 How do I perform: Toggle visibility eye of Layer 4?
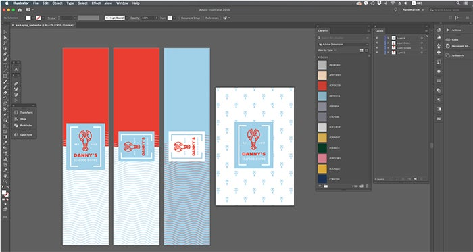pyautogui.click(x=377, y=38)
